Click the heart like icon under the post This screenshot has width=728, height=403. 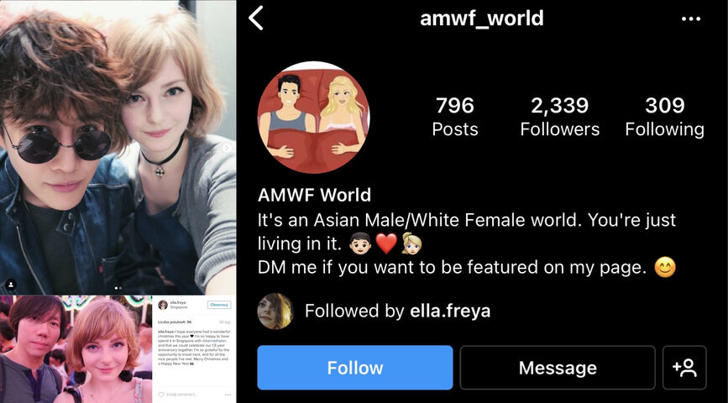(161, 394)
